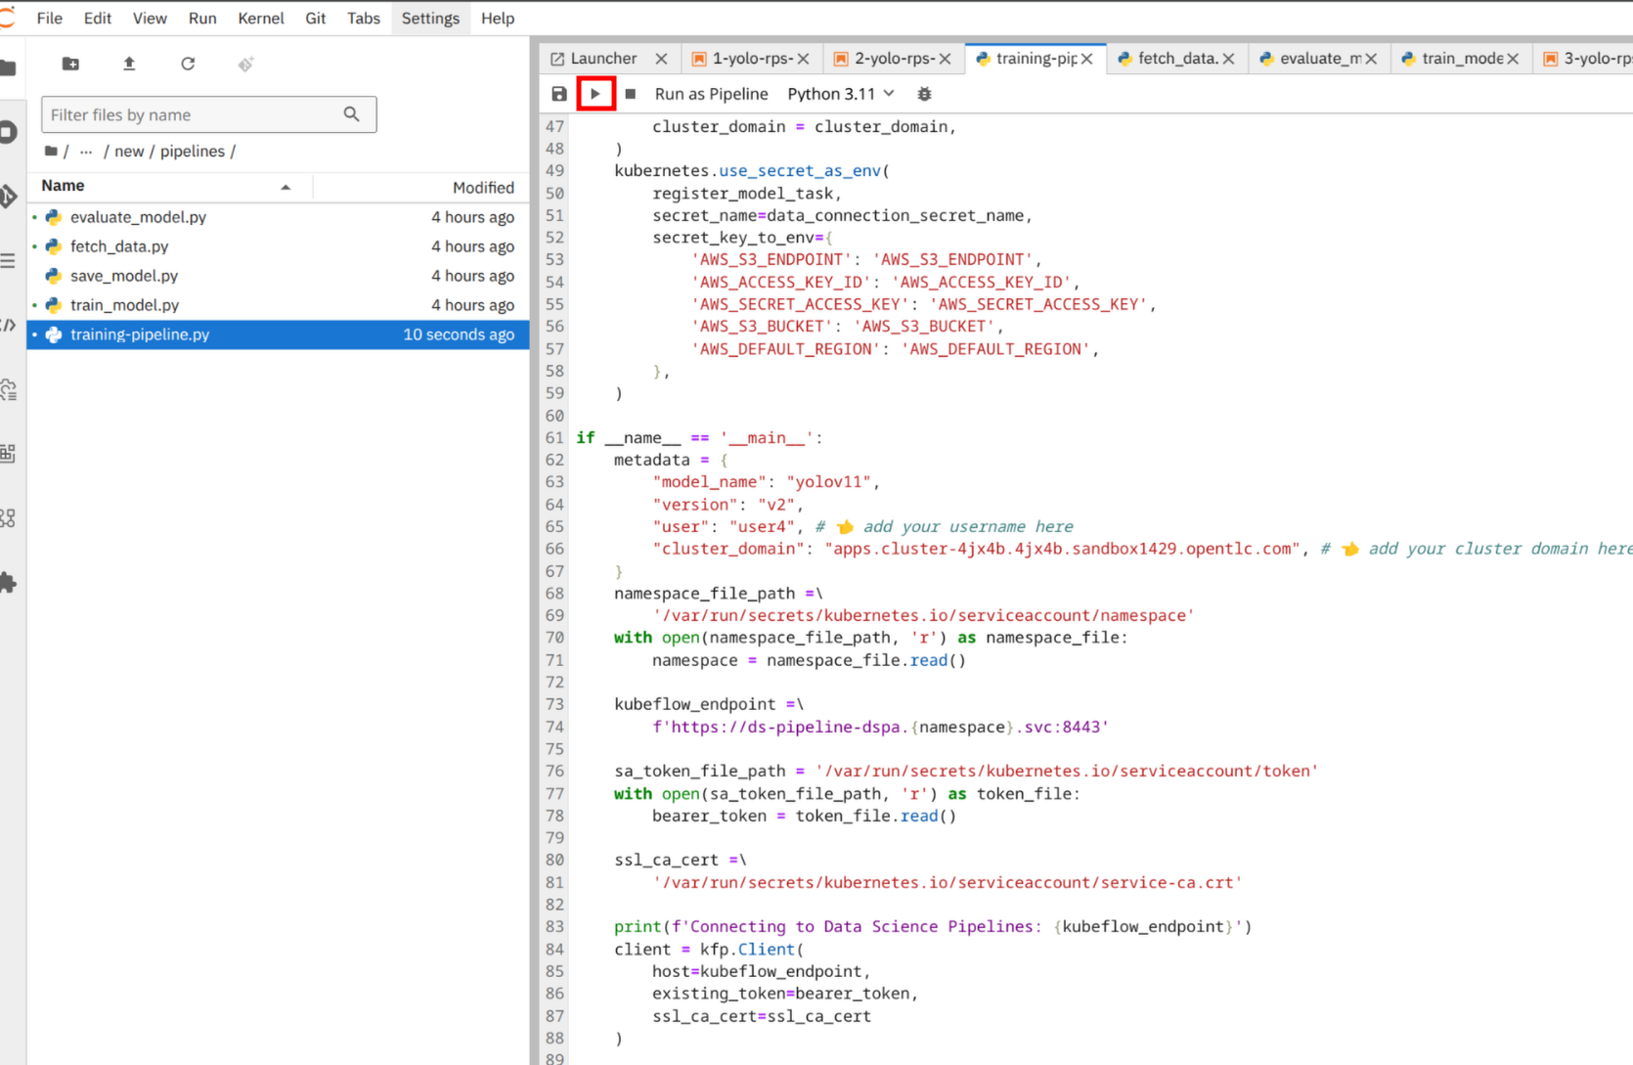Toggle Name column sort order arrow
1633x1065 pixels.
[x=286, y=187]
